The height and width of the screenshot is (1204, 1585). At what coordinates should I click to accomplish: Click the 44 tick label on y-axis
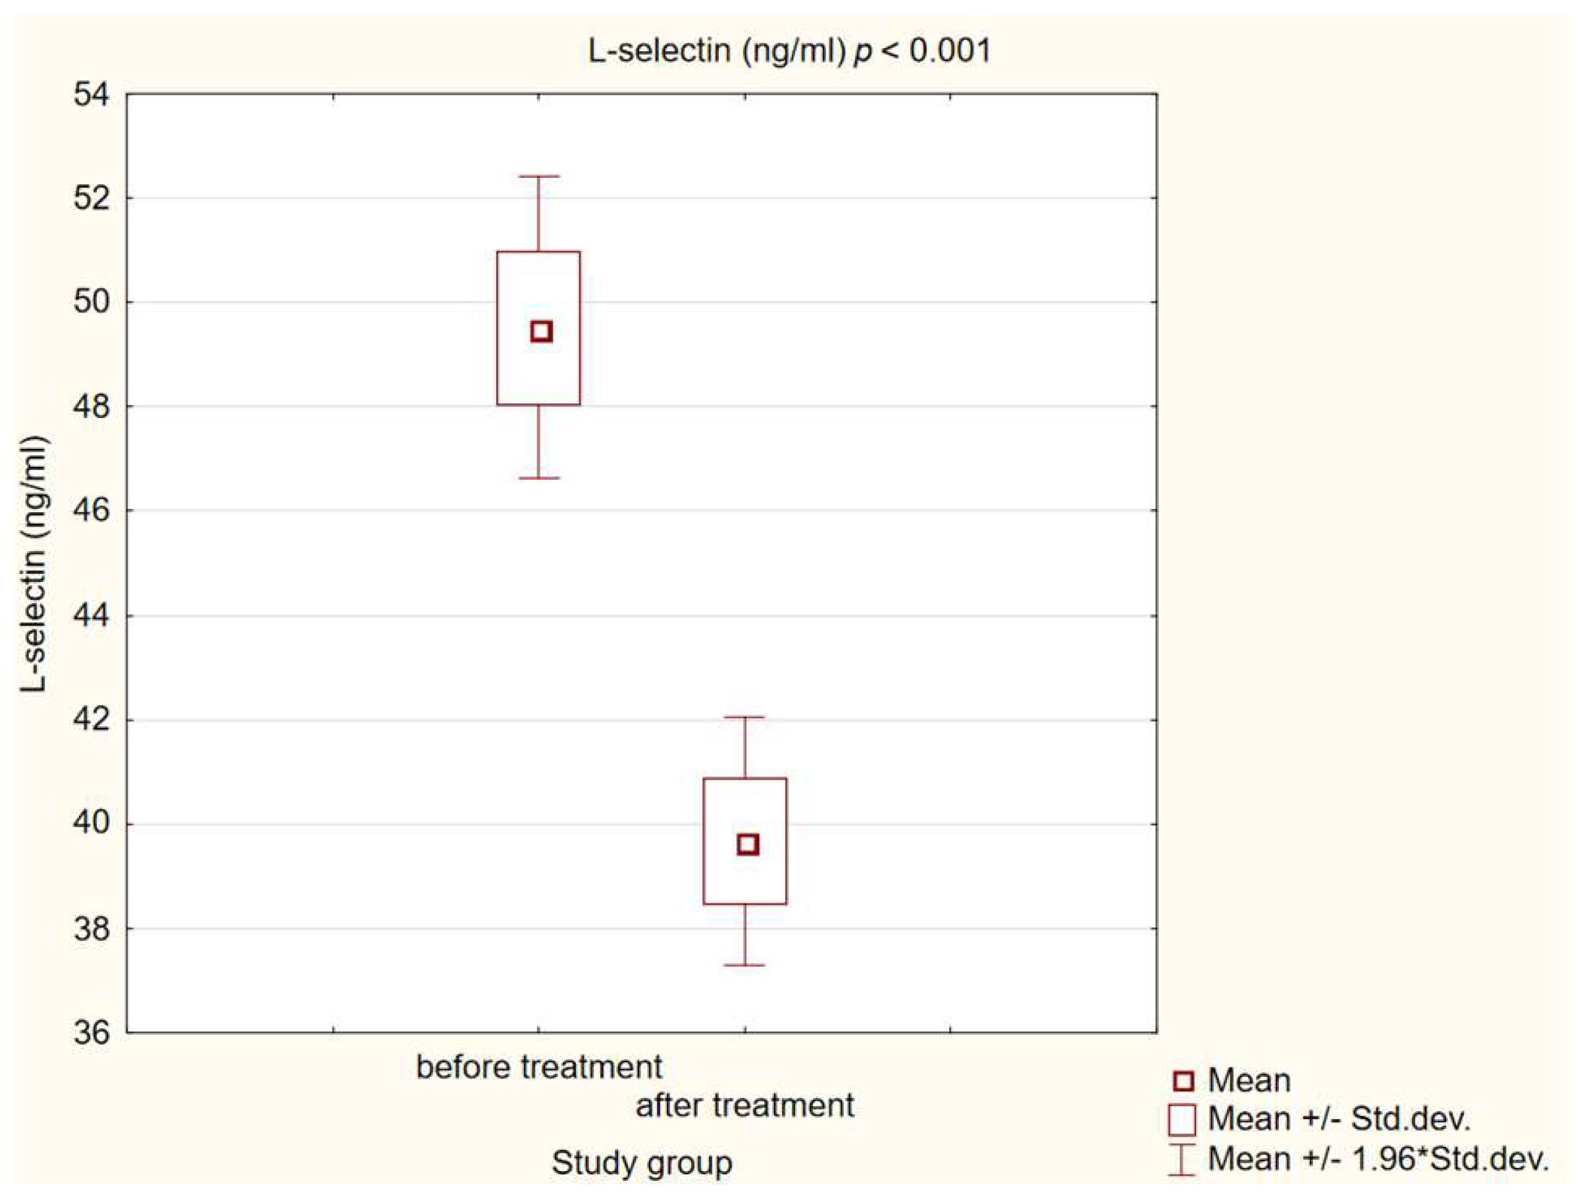[91, 615]
